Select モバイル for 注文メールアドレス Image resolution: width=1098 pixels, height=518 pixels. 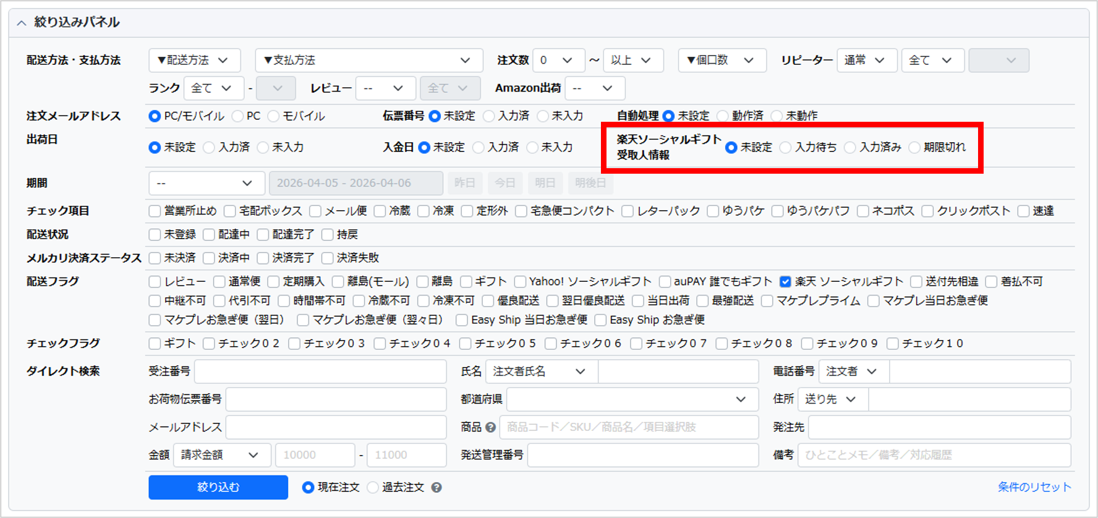274,116
